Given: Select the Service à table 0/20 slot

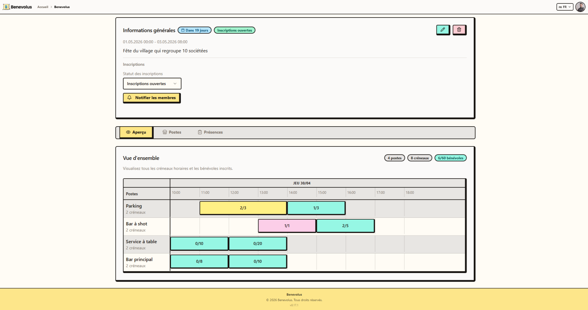Looking at the screenshot, I should 258,243.
